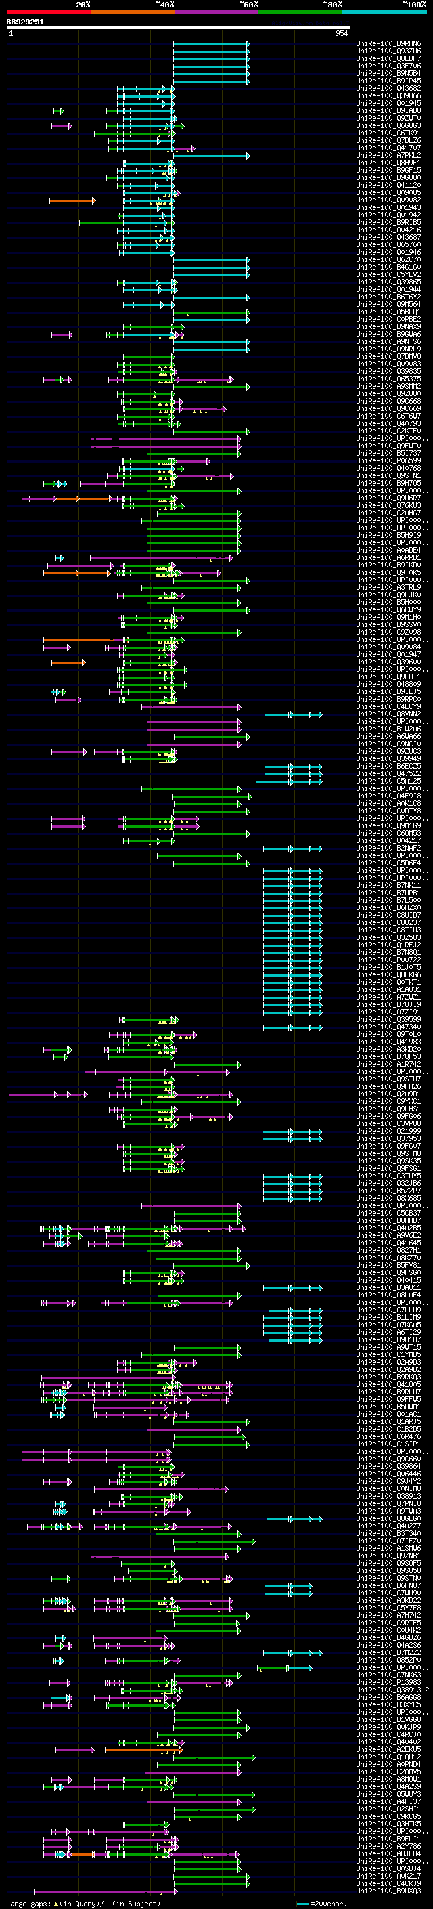Viewport: 433px width, 1909px height.
Task: Click alignment label UniRef100_Q47522
Action: point(388,773)
